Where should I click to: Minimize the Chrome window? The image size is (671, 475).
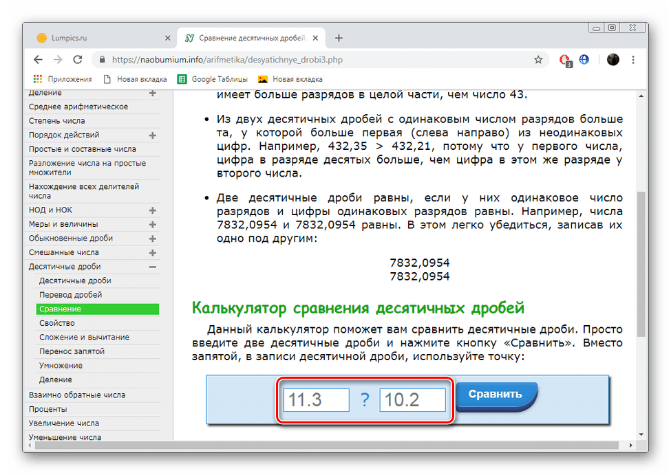click(x=596, y=27)
